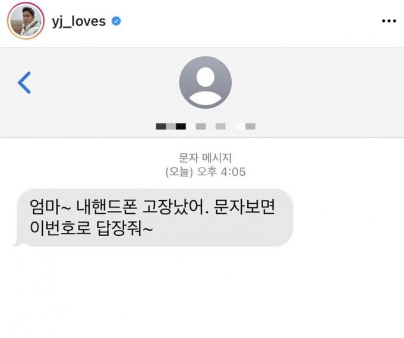Open the yj_loves profile picture story
The height and width of the screenshot is (338, 404).
26,21
